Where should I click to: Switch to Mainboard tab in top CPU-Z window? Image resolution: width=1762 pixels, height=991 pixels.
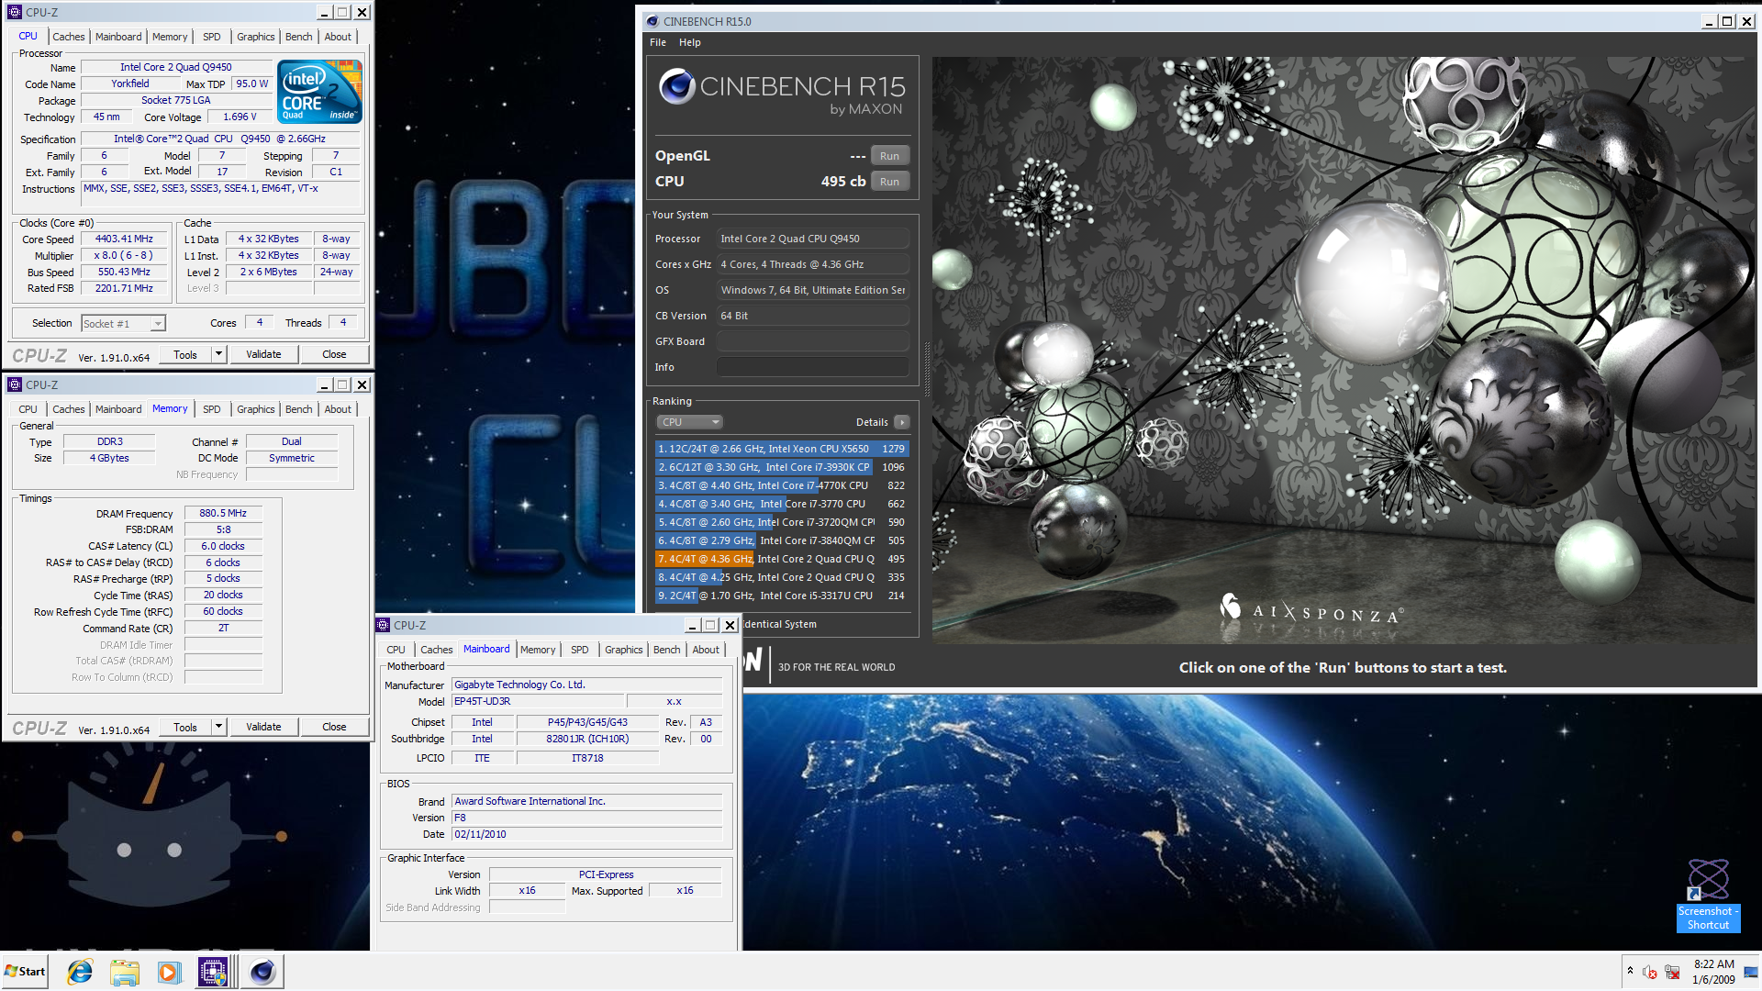coord(118,37)
